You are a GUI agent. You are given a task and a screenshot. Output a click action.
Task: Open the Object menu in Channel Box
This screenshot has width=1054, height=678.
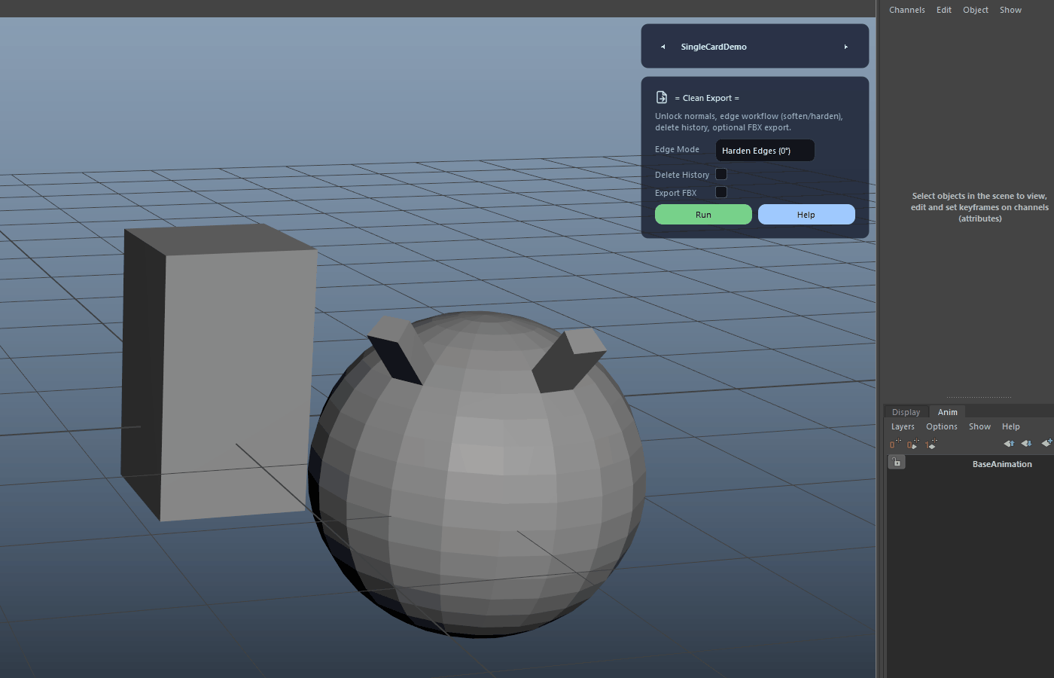point(975,10)
